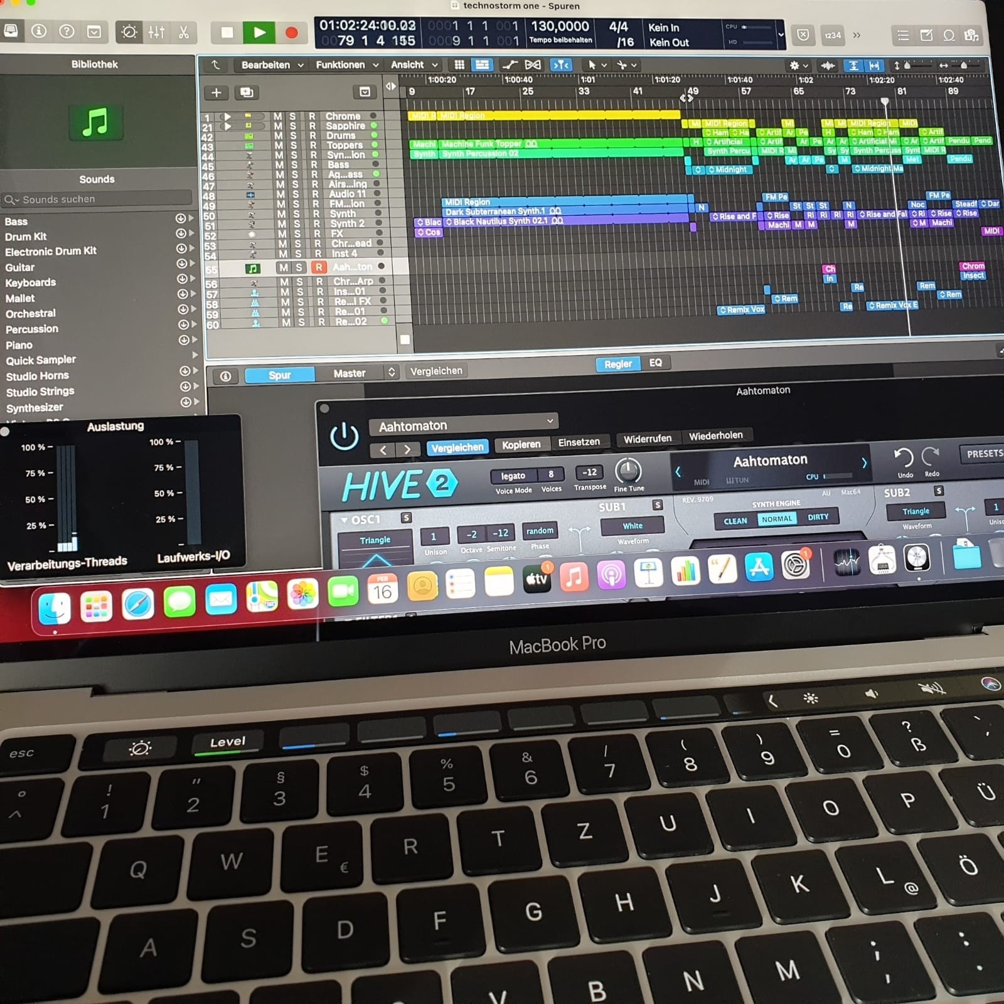
Task: Open the Aahtomaton preset dropdown
Action: pos(463,425)
